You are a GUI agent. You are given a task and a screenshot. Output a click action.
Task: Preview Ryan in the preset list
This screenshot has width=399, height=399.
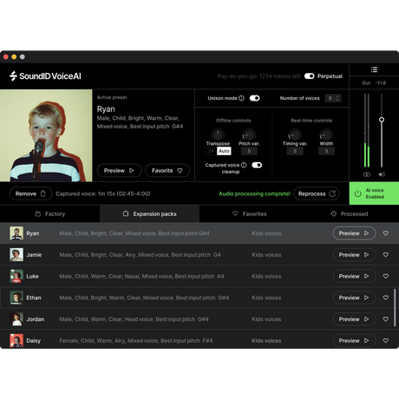pyautogui.click(x=354, y=233)
